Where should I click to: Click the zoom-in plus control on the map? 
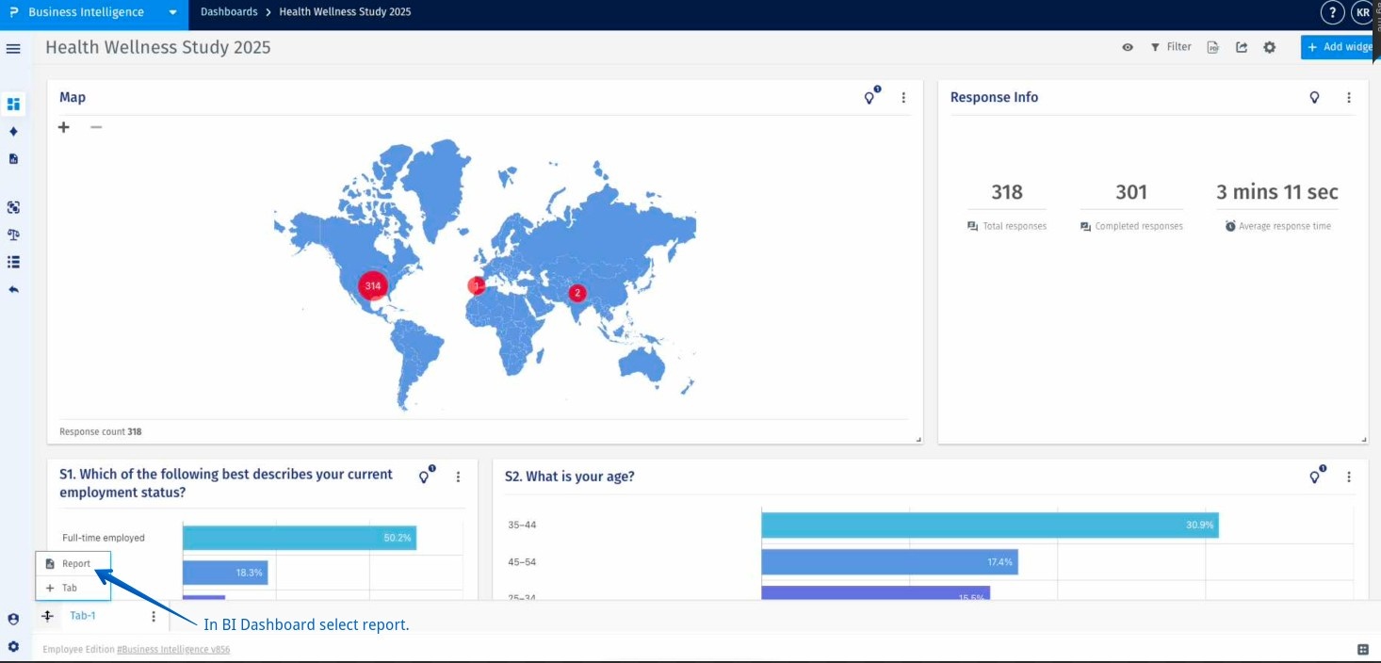(x=63, y=126)
